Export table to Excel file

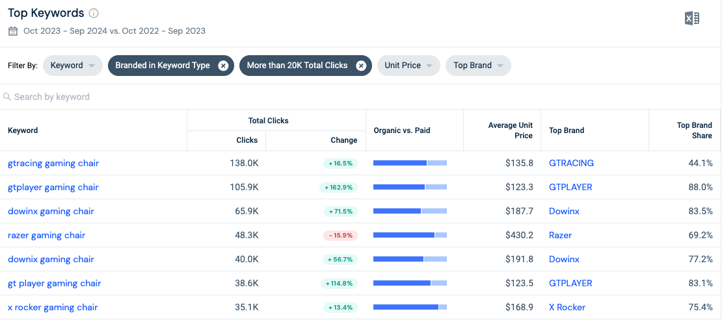[692, 18]
